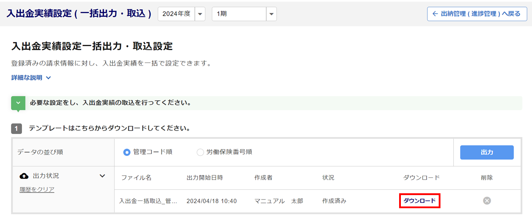The width and height of the screenshot is (532, 217).
Task: Open the 2024年度 fiscal year dropdown
Action: (x=200, y=14)
